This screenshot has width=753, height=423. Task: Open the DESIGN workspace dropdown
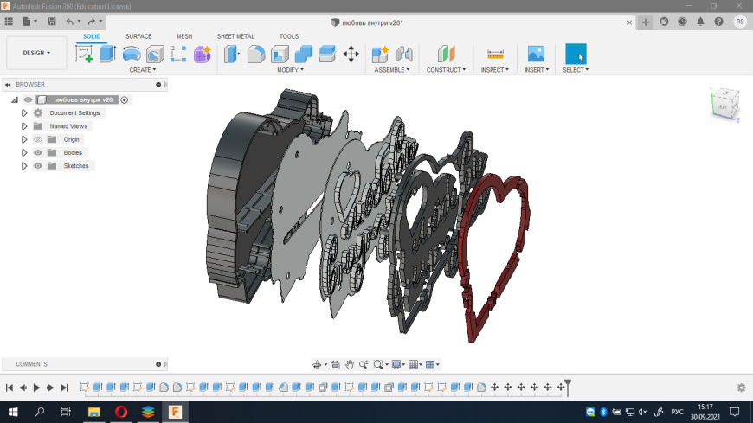click(x=36, y=53)
